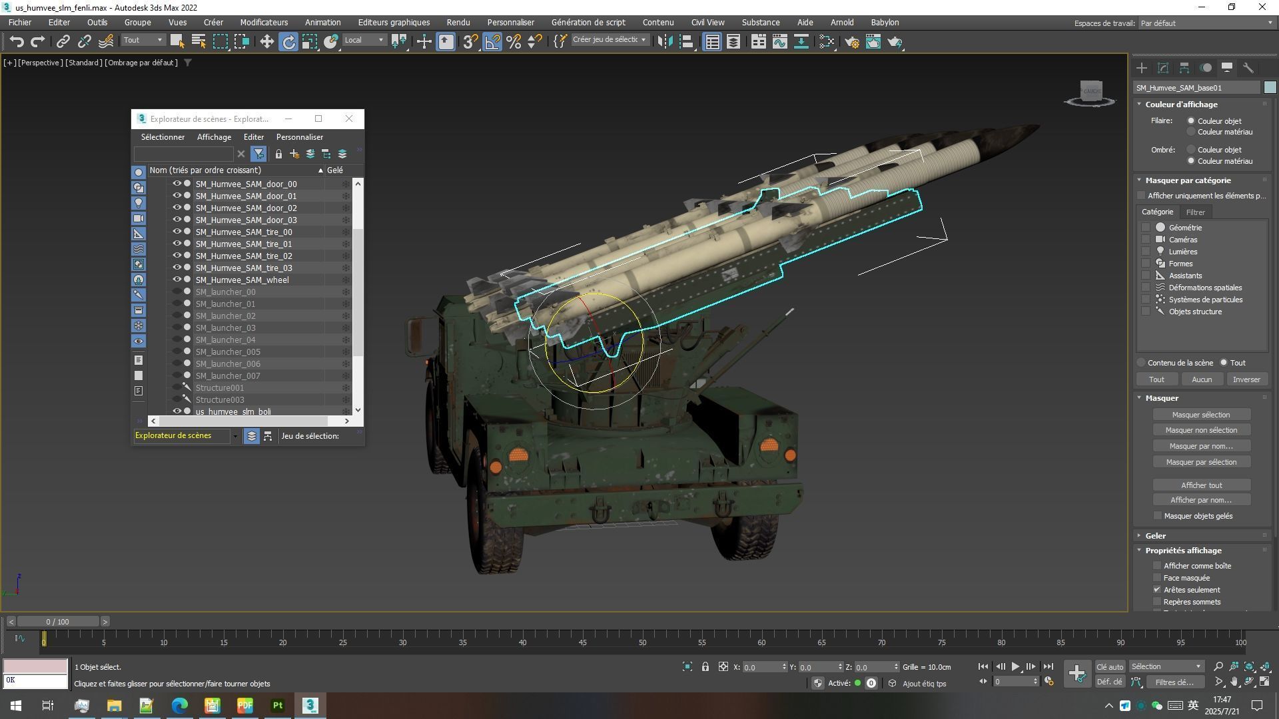Switch to the Create command panel tab
Image resolution: width=1279 pixels, height=719 pixels.
[1142, 68]
